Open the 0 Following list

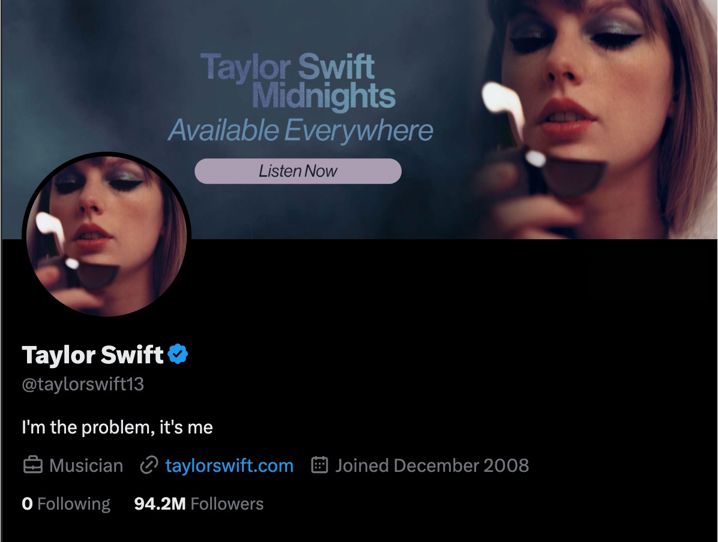pos(67,504)
